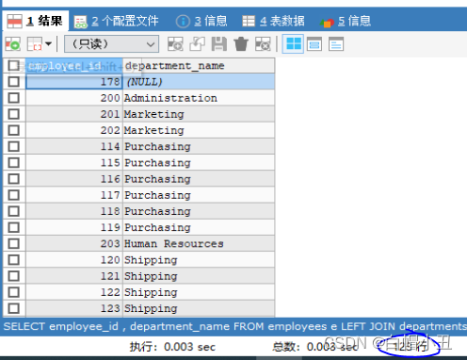Check the box for row 117 Purchasing
467x360 pixels.
13,195
